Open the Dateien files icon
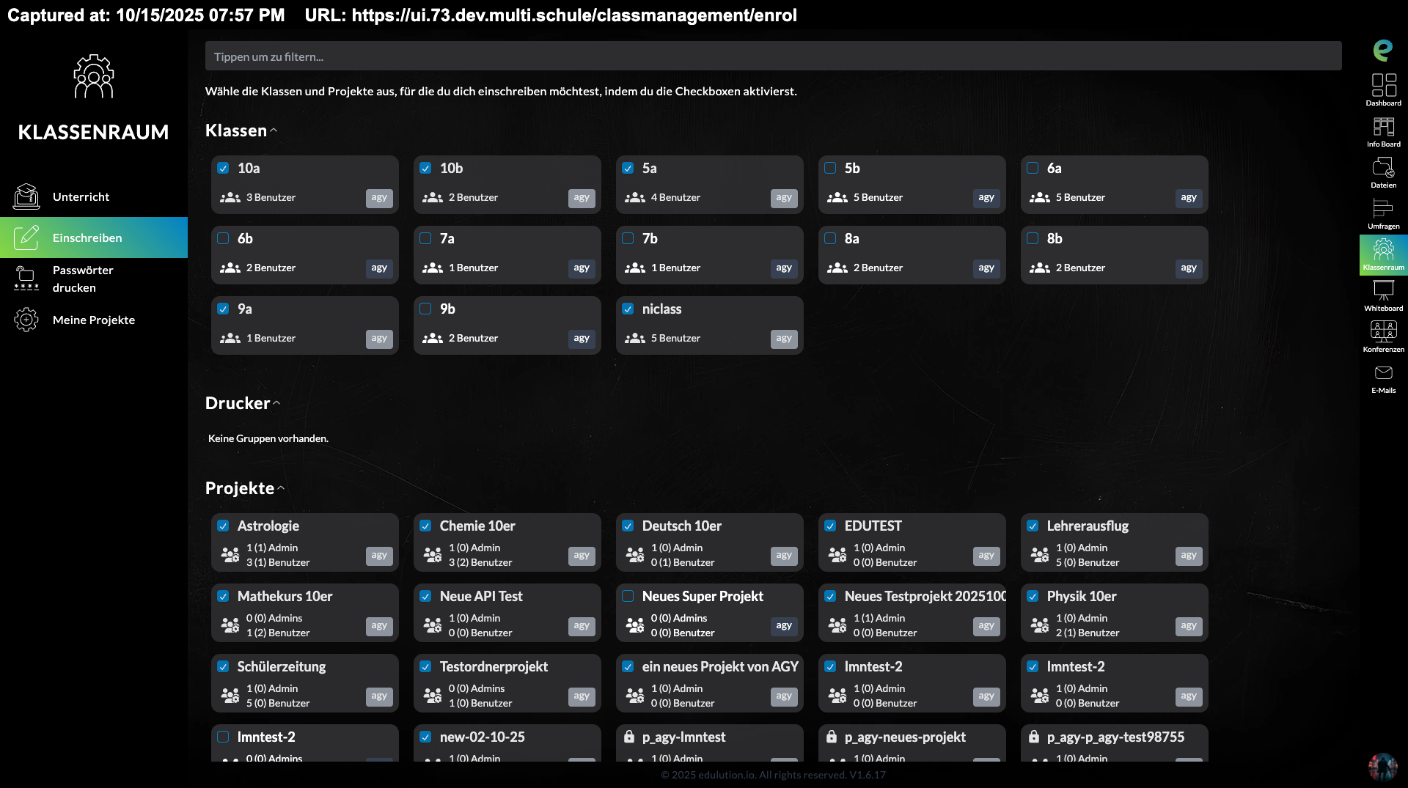This screenshot has height=788, width=1408. point(1383,169)
